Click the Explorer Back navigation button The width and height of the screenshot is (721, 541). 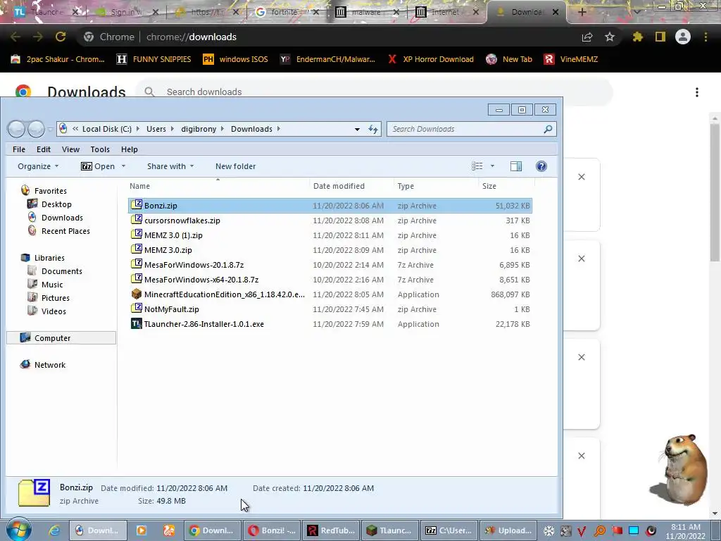coord(17,130)
